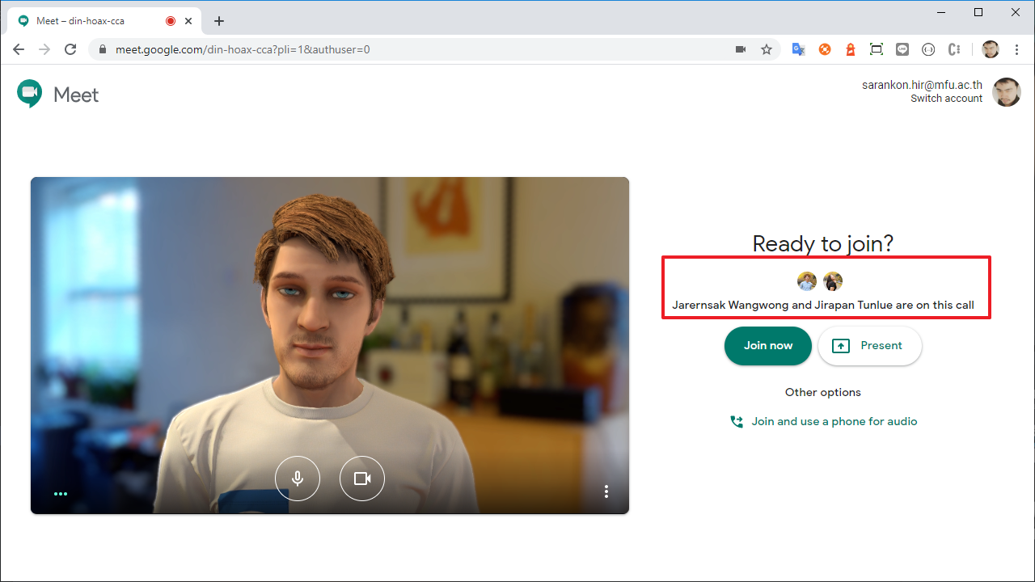Image resolution: width=1035 pixels, height=582 pixels.
Task: Click the saranktn.hir@mfu.ac.th email text
Action: click(x=922, y=85)
